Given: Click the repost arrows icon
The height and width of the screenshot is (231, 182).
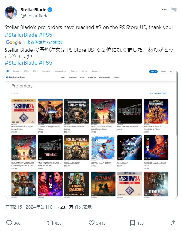Looking at the screenshot, I should pos(50,223).
